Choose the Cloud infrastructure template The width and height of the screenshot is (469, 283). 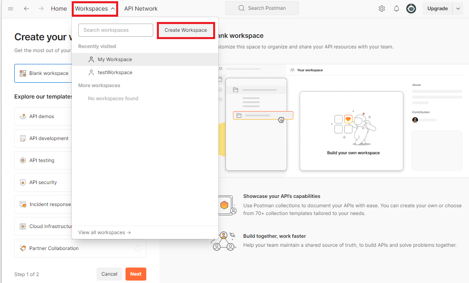pos(43,226)
